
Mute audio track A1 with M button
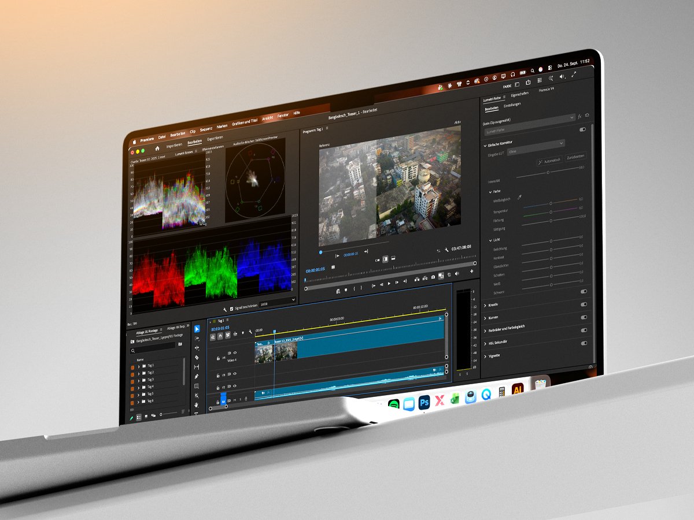235,400
